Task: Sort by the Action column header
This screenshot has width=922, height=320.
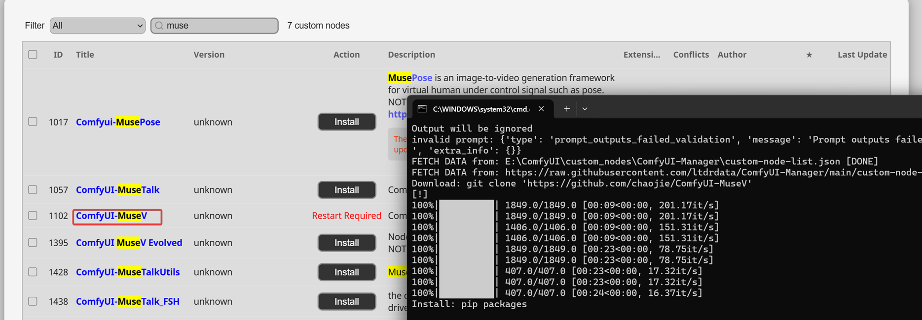Action: (x=346, y=55)
